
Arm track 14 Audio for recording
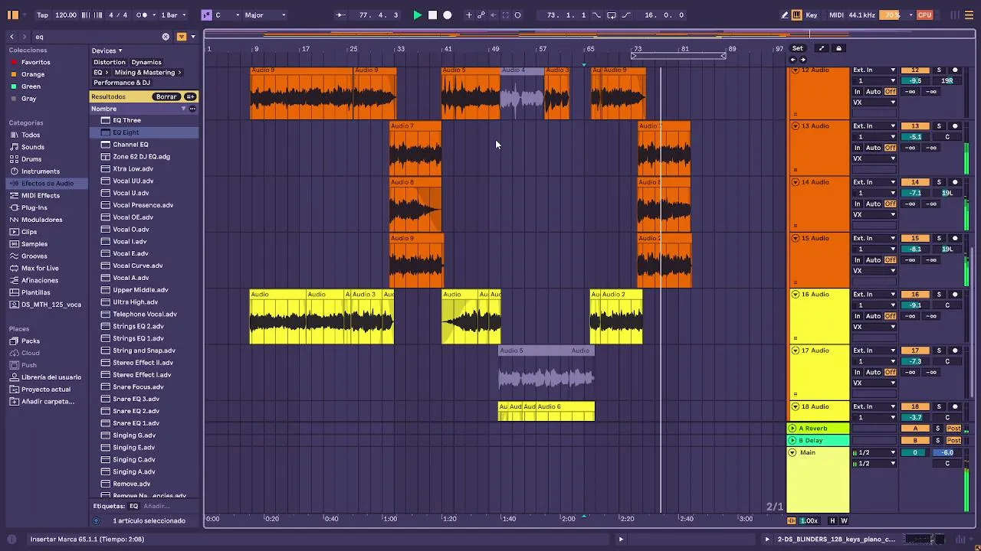point(955,182)
